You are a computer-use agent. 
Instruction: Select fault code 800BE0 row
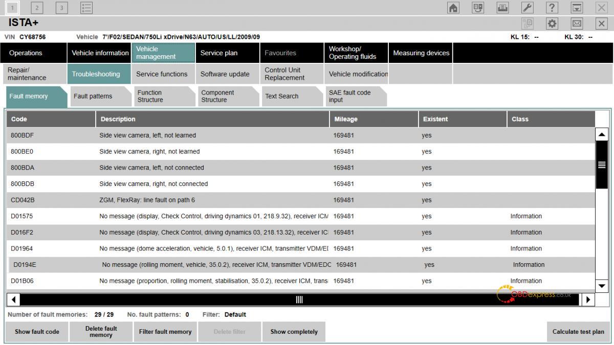[x=301, y=152]
